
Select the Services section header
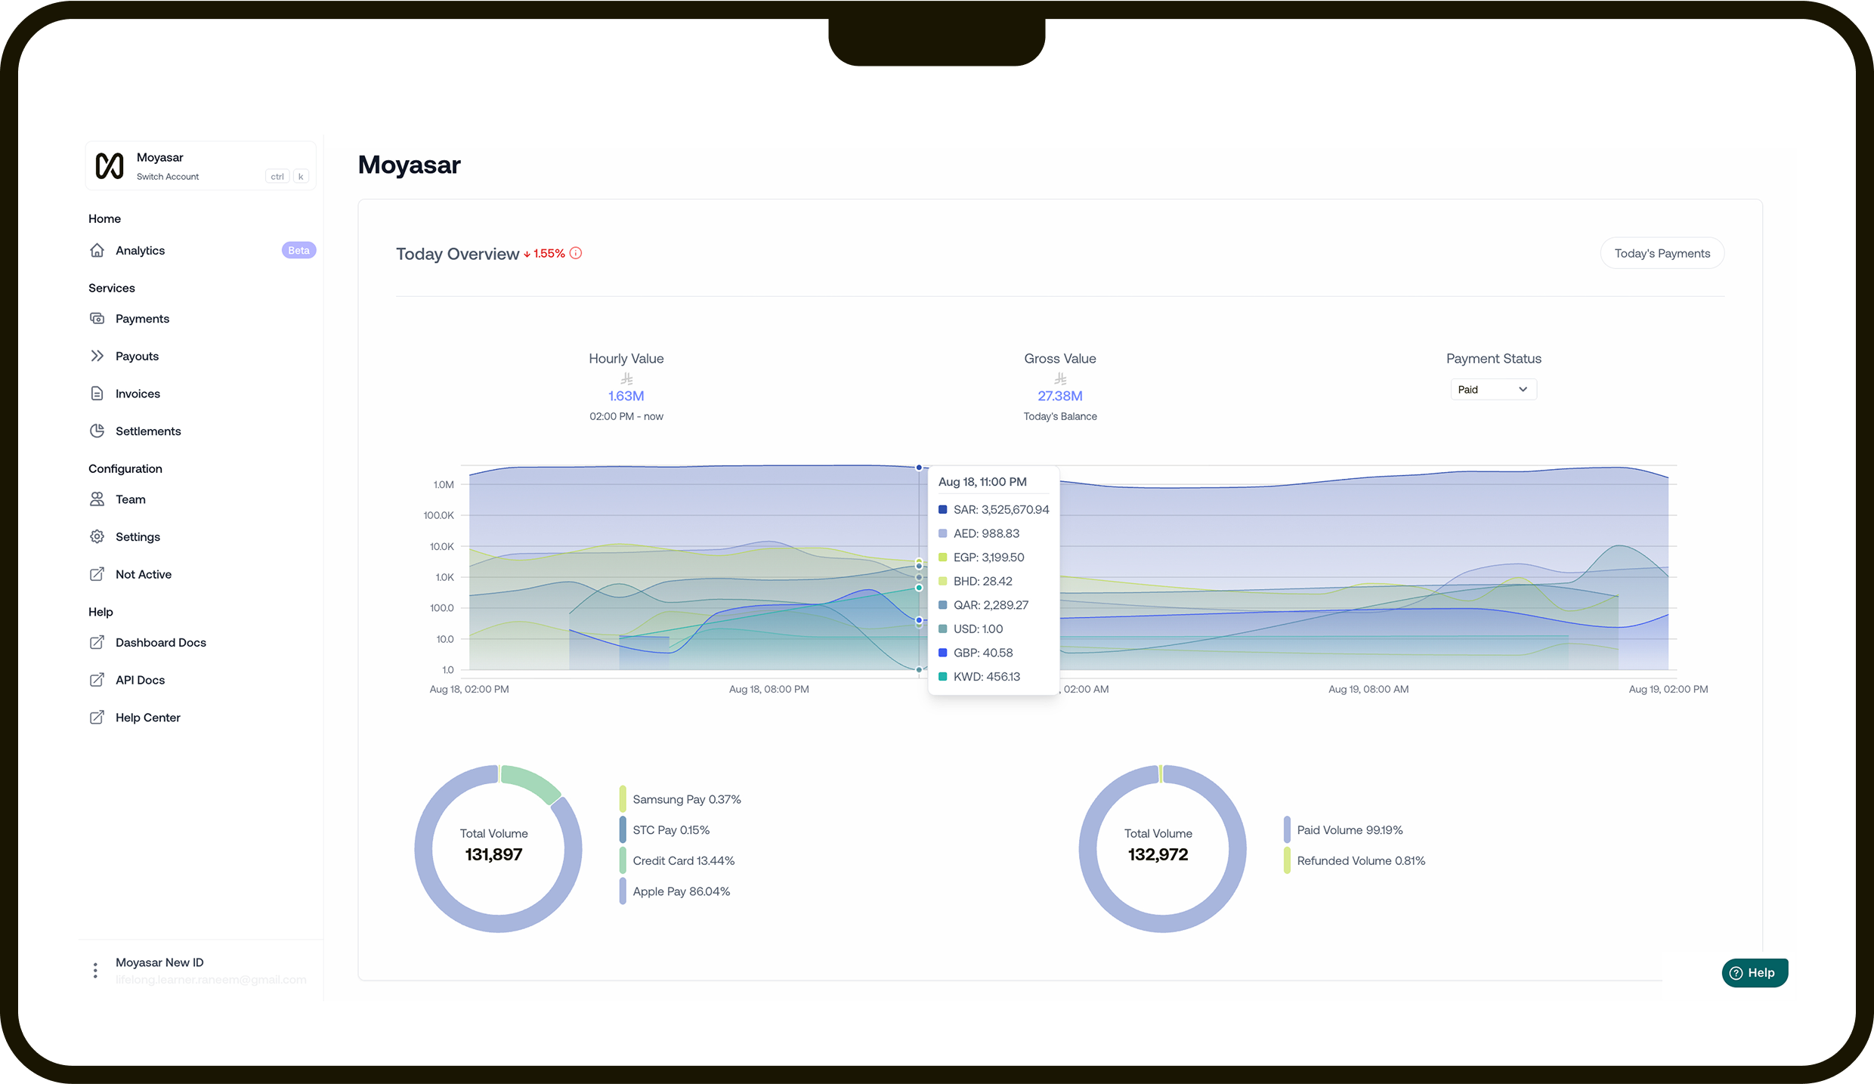[111, 287]
